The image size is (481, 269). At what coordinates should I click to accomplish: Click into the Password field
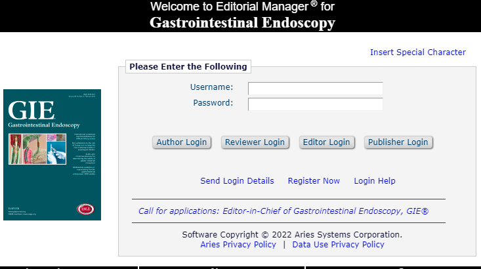tap(315, 104)
